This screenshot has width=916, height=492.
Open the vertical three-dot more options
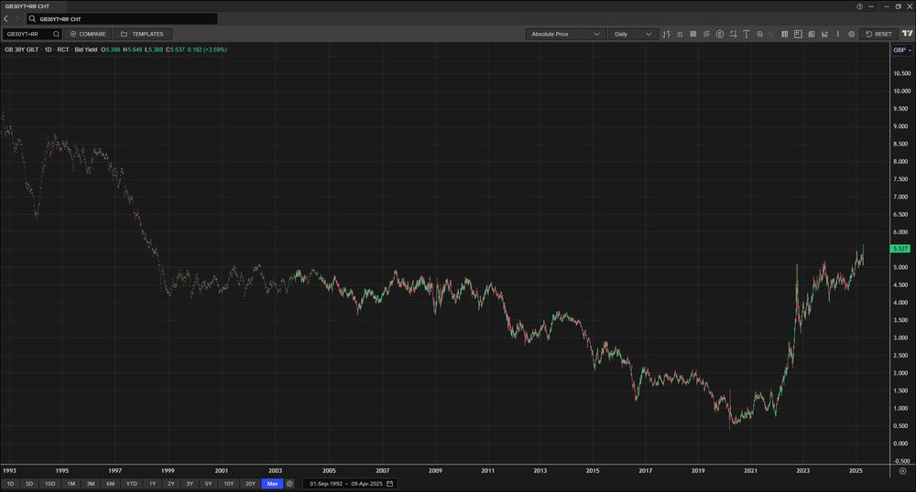(838, 35)
